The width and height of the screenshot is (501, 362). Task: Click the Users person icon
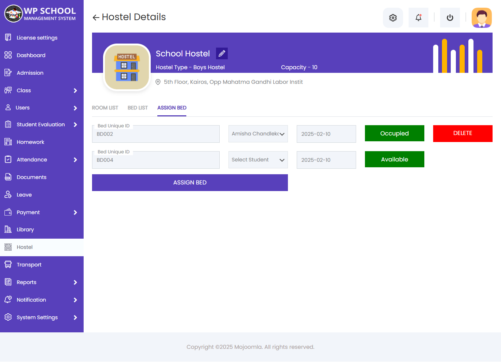click(x=8, y=107)
